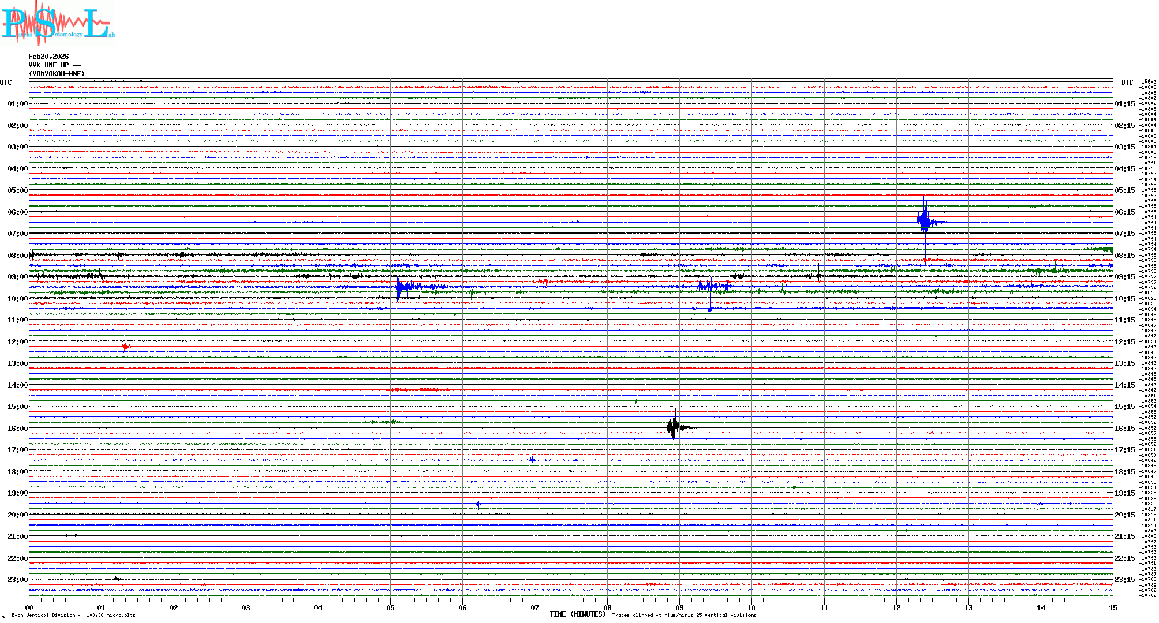The image size is (1159, 623).
Task: Click the PSL seismology lab logo
Action: click(x=58, y=23)
